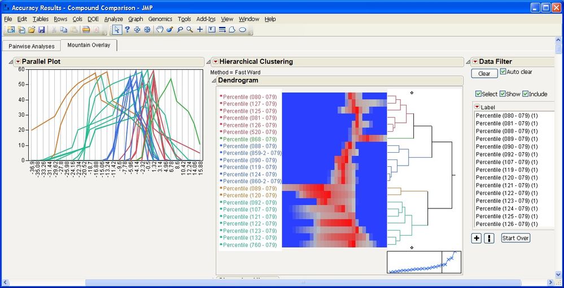
Task: Toggle the Include checkbox in Data Filter
Action: pos(525,94)
